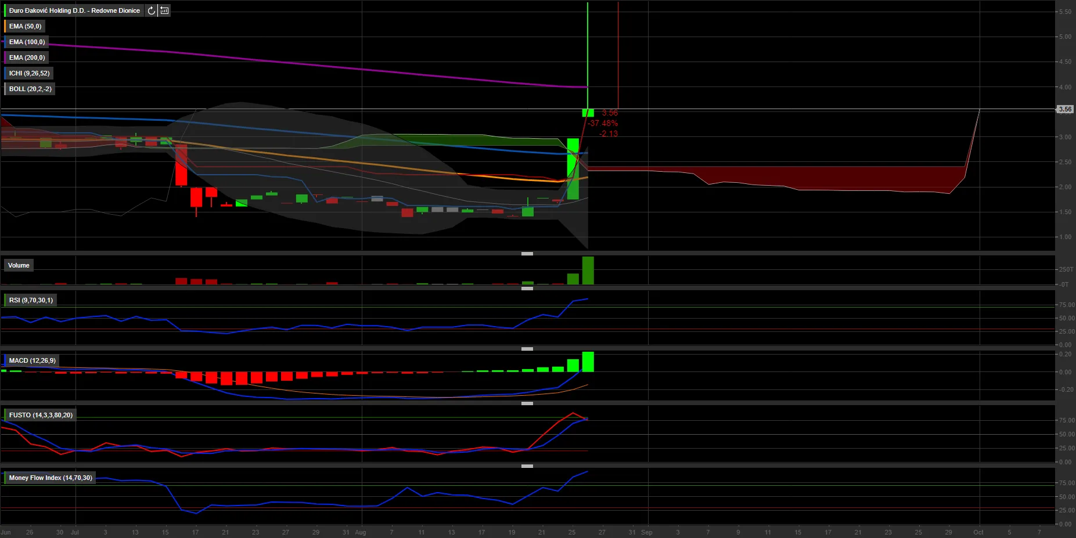Click the FUSTO (14,3,3,80,20) panel label
Viewport: 1076px width, 538px height.
pos(40,415)
